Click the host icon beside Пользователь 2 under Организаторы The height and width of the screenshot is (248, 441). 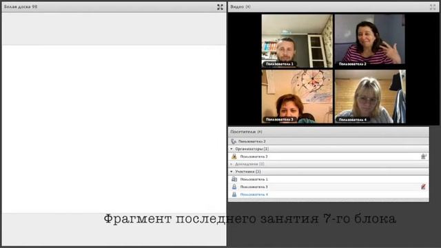(234, 156)
